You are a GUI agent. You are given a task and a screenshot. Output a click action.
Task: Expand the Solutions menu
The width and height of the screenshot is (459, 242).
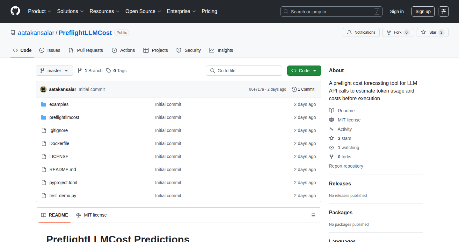click(x=70, y=11)
